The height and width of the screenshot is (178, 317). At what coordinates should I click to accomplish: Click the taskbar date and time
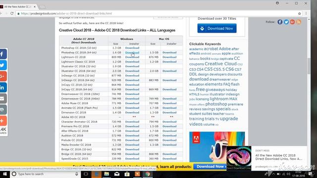pos(298,174)
